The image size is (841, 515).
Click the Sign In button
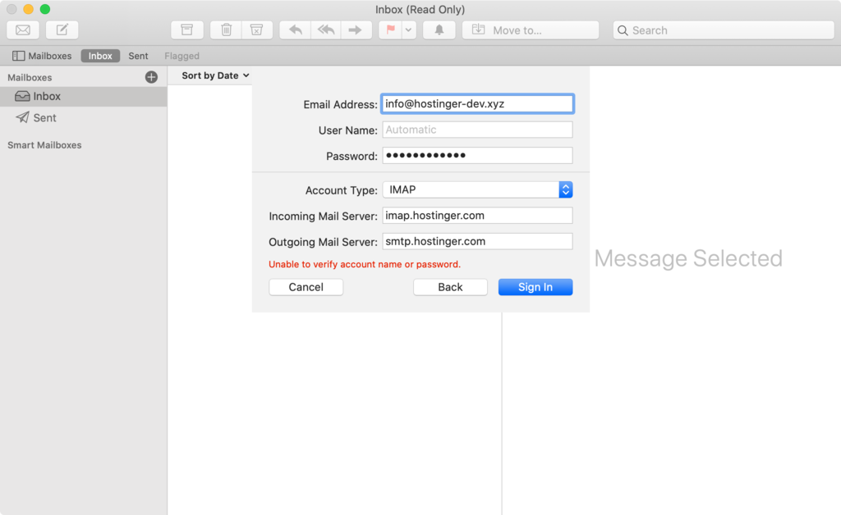point(535,286)
